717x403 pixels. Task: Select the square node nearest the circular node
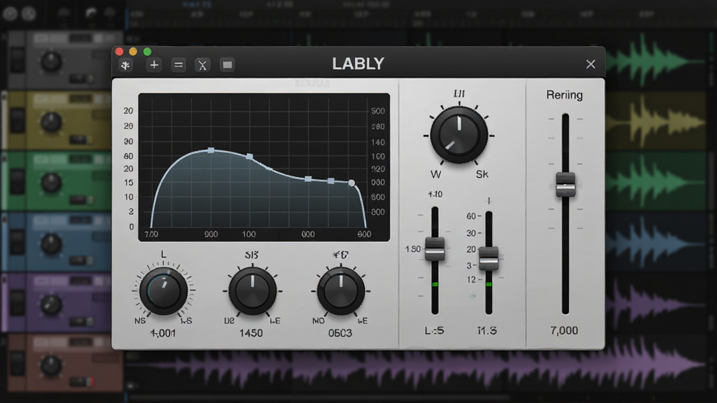click(x=330, y=181)
